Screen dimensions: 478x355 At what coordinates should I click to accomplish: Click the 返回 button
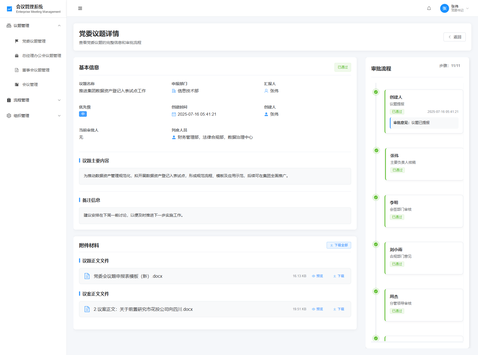coord(454,37)
